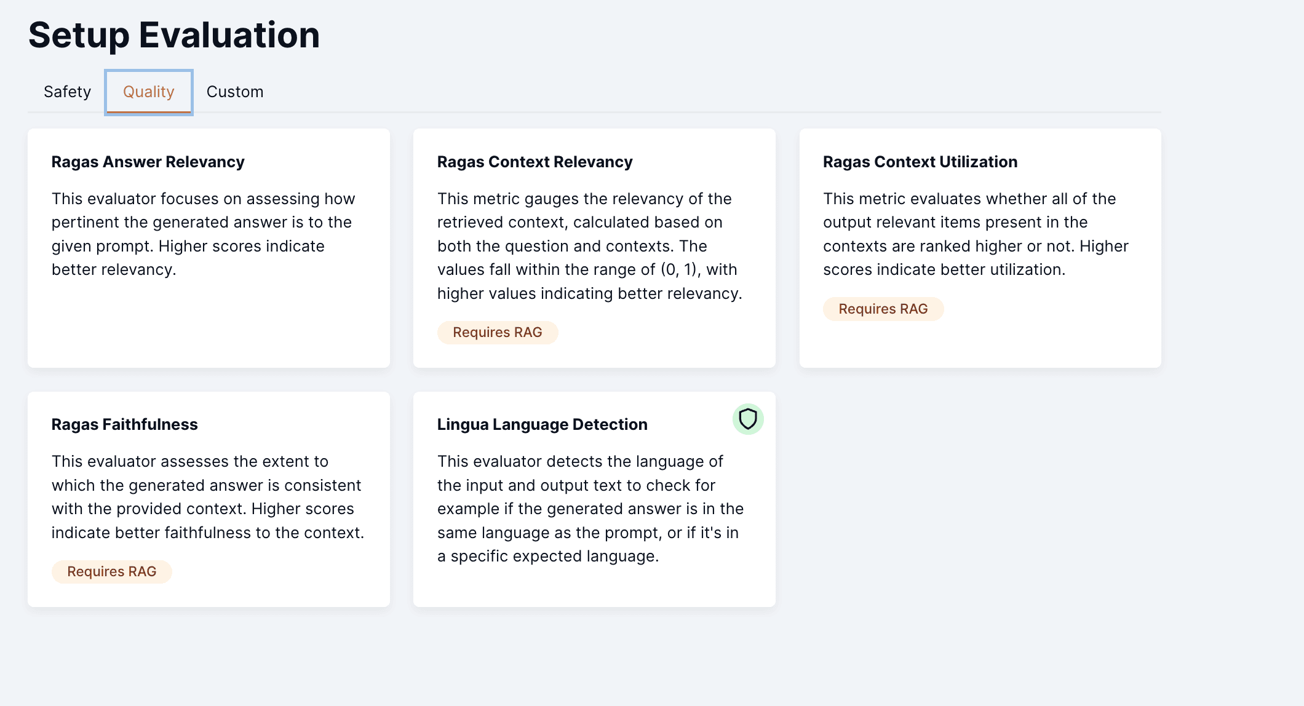Click Requires RAG badge on Context Relevancy
Image resolution: width=1304 pixels, height=706 pixels.
(x=498, y=333)
